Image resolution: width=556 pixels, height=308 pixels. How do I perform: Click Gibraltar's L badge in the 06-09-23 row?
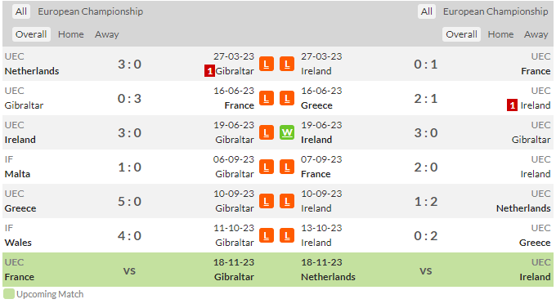[x=267, y=167]
